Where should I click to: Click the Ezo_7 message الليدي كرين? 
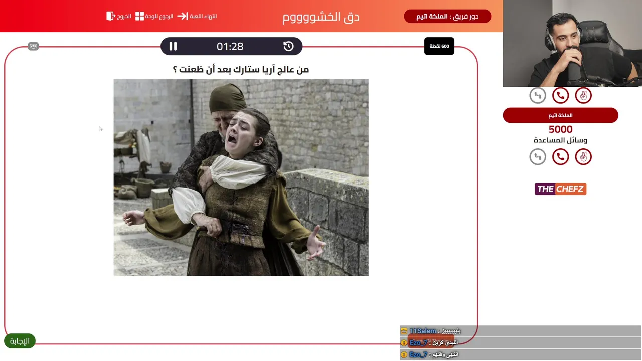[521, 343]
